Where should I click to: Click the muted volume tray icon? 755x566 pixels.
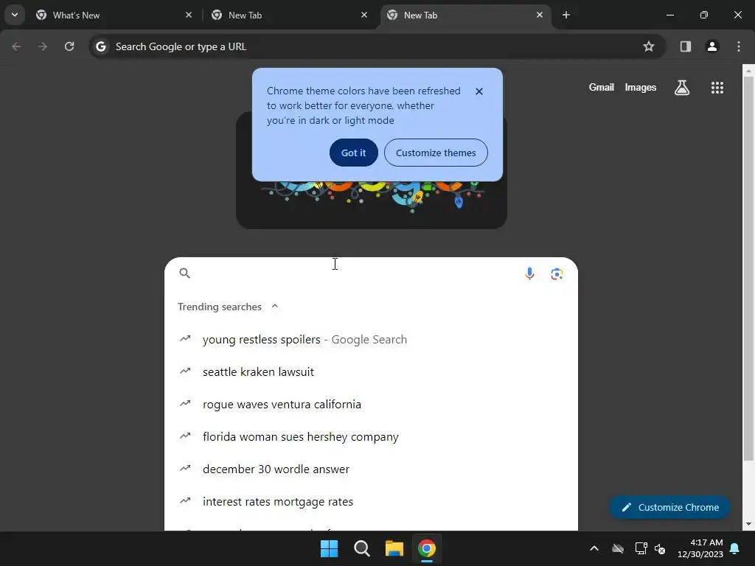tap(660, 548)
